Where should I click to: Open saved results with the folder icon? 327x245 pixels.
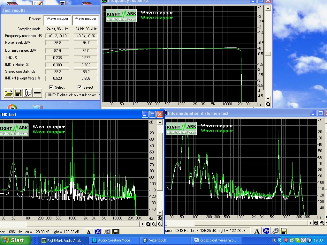[9, 93]
